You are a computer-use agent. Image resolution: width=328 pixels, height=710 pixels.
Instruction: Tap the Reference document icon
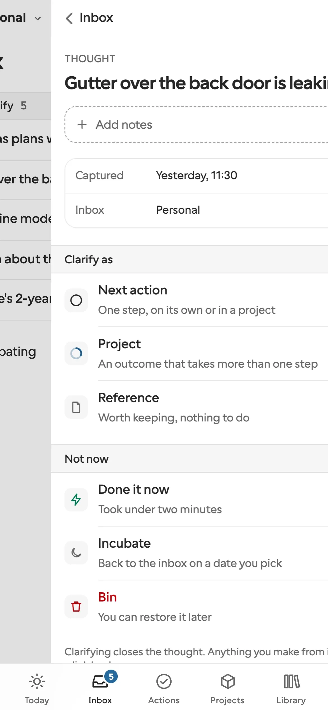point(76,407)
